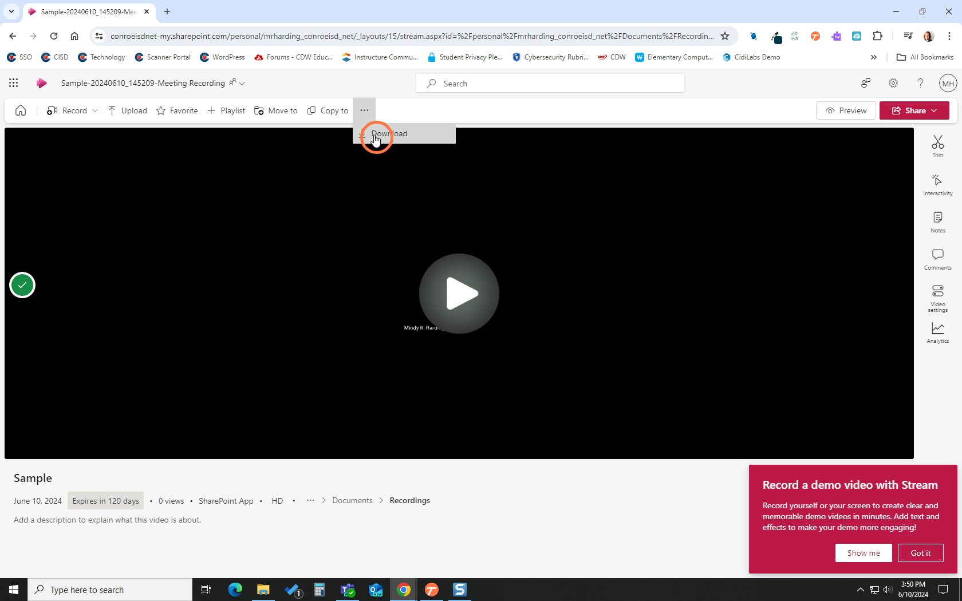This screenshot has height=601, width=962.
Task: Open the Technology bookmark
Action: pos(101,57)
